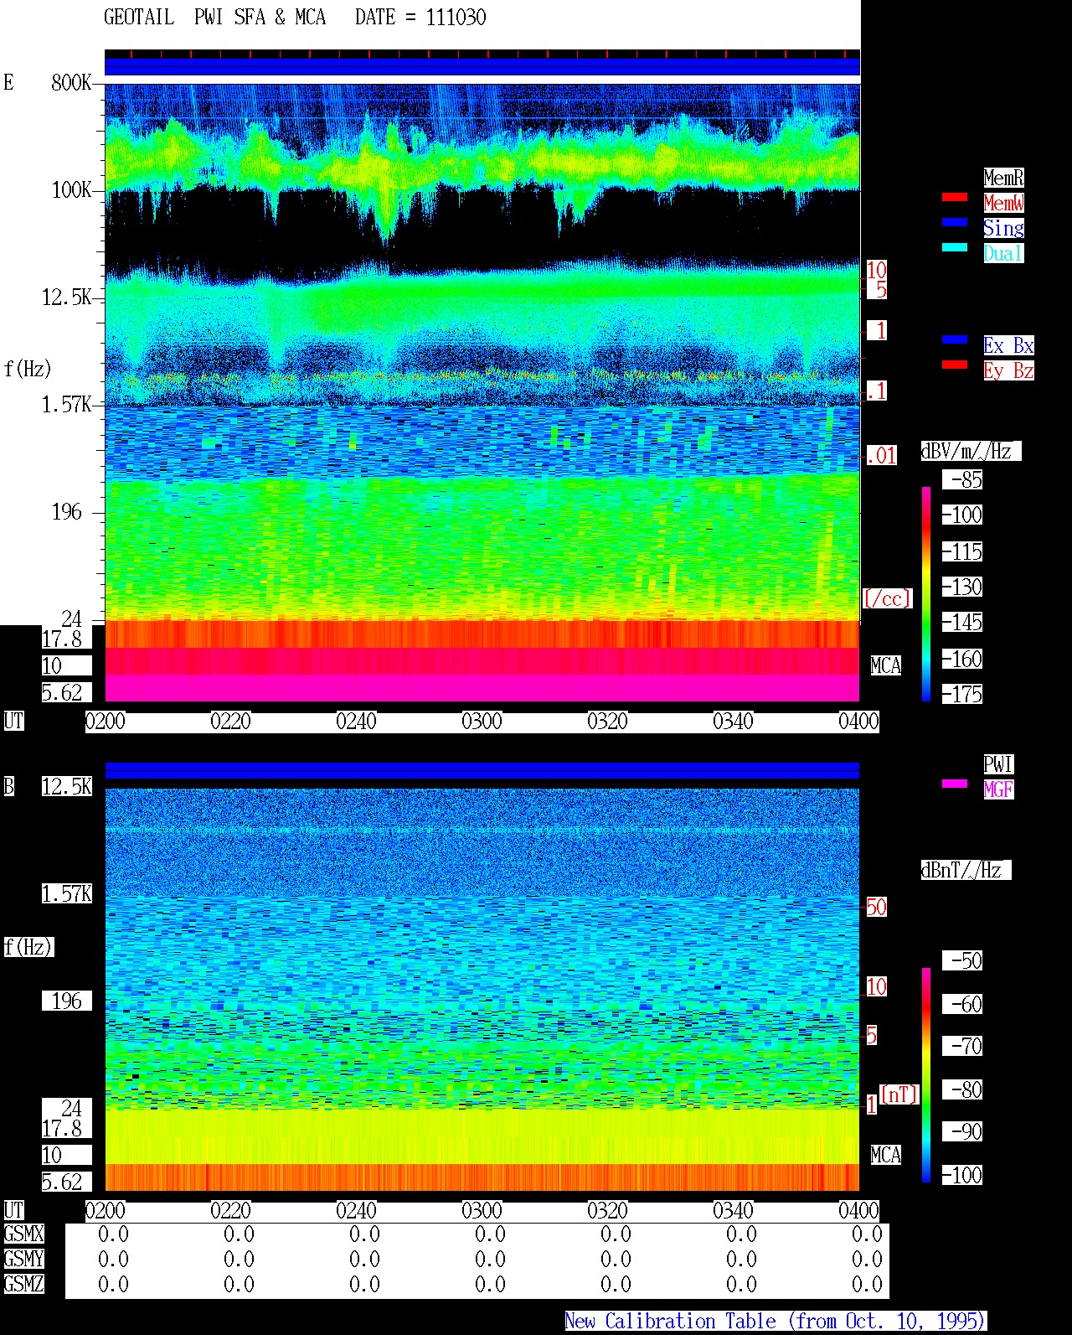Viewport: 1072px width, 1335px height.
Task: Click the MemR legend label
Action: pyautogui.click(x=1003, y=178)
